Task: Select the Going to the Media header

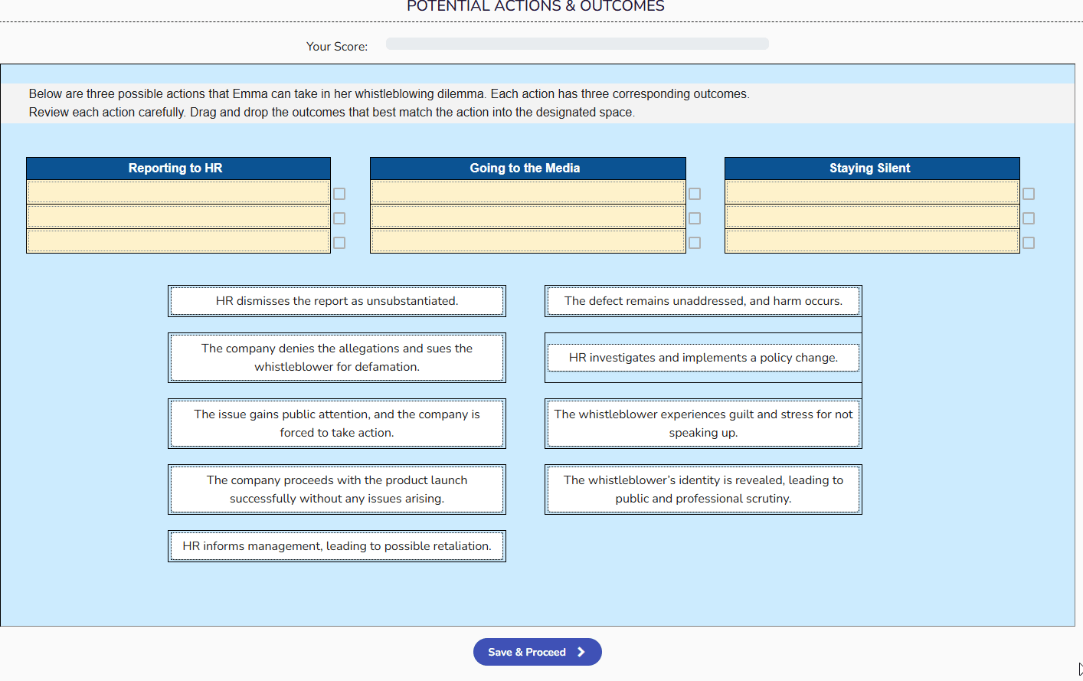Action: [x=527, y=168]
